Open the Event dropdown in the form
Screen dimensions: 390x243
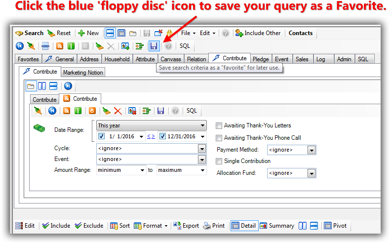202,160
